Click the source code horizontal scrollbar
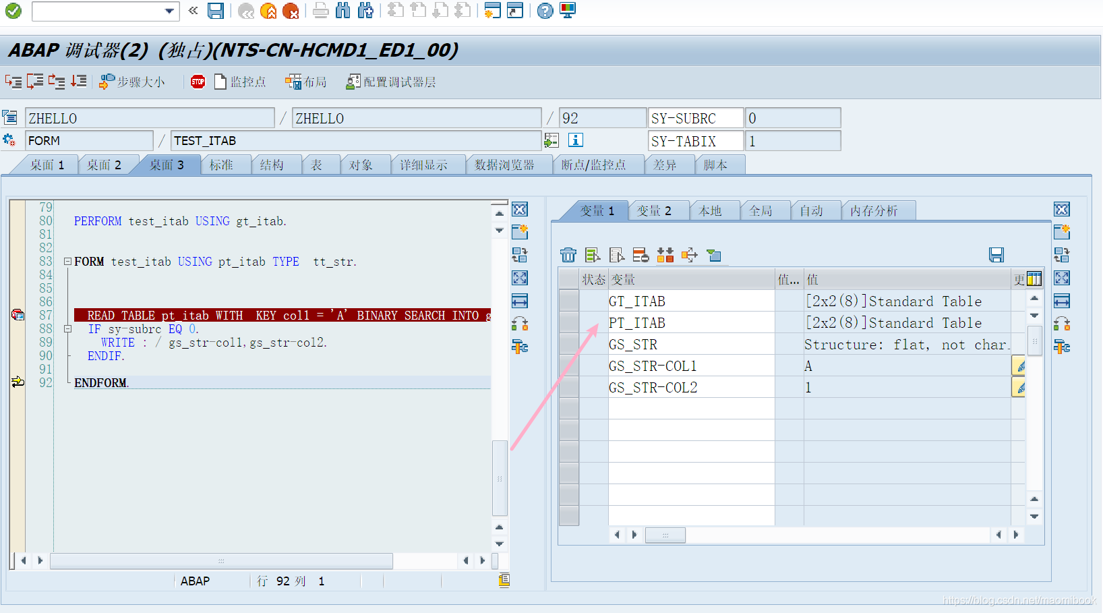 [222, 560]
